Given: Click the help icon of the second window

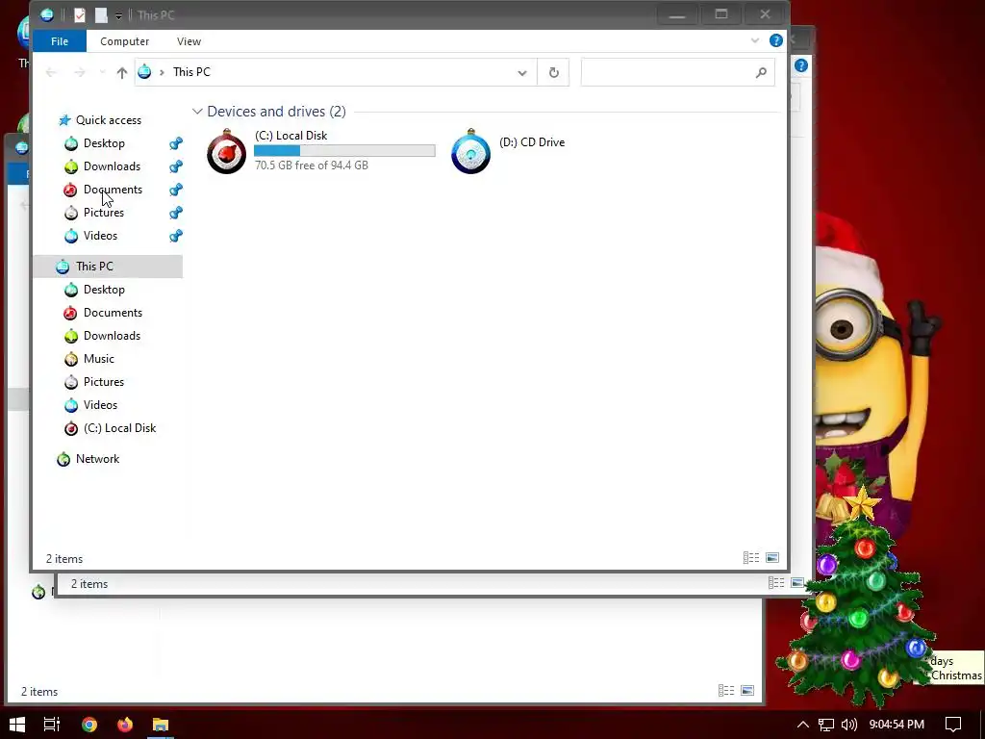Looking at the screenshot, I should 801,65.
